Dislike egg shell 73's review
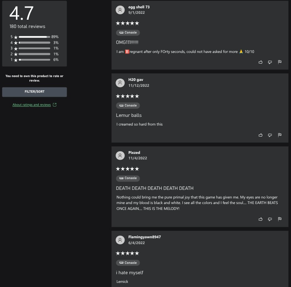The height and width of the screenshot is (287, 291). [x=270, y=62]
